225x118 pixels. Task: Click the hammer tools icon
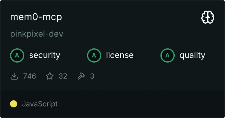[x=81, y=76]
